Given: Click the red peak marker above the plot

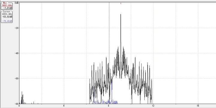Looking at the screenshot, I should 121,3.
